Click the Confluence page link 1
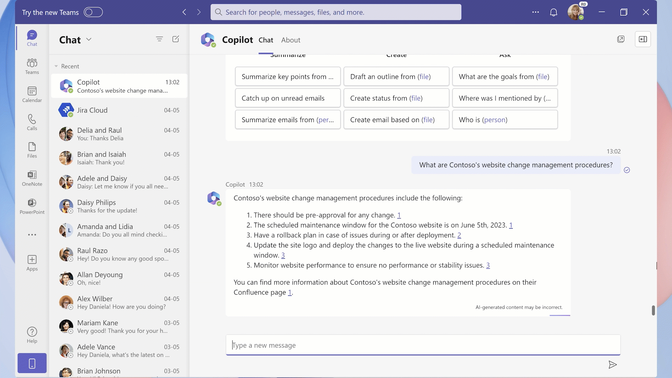 pos(289,292)
